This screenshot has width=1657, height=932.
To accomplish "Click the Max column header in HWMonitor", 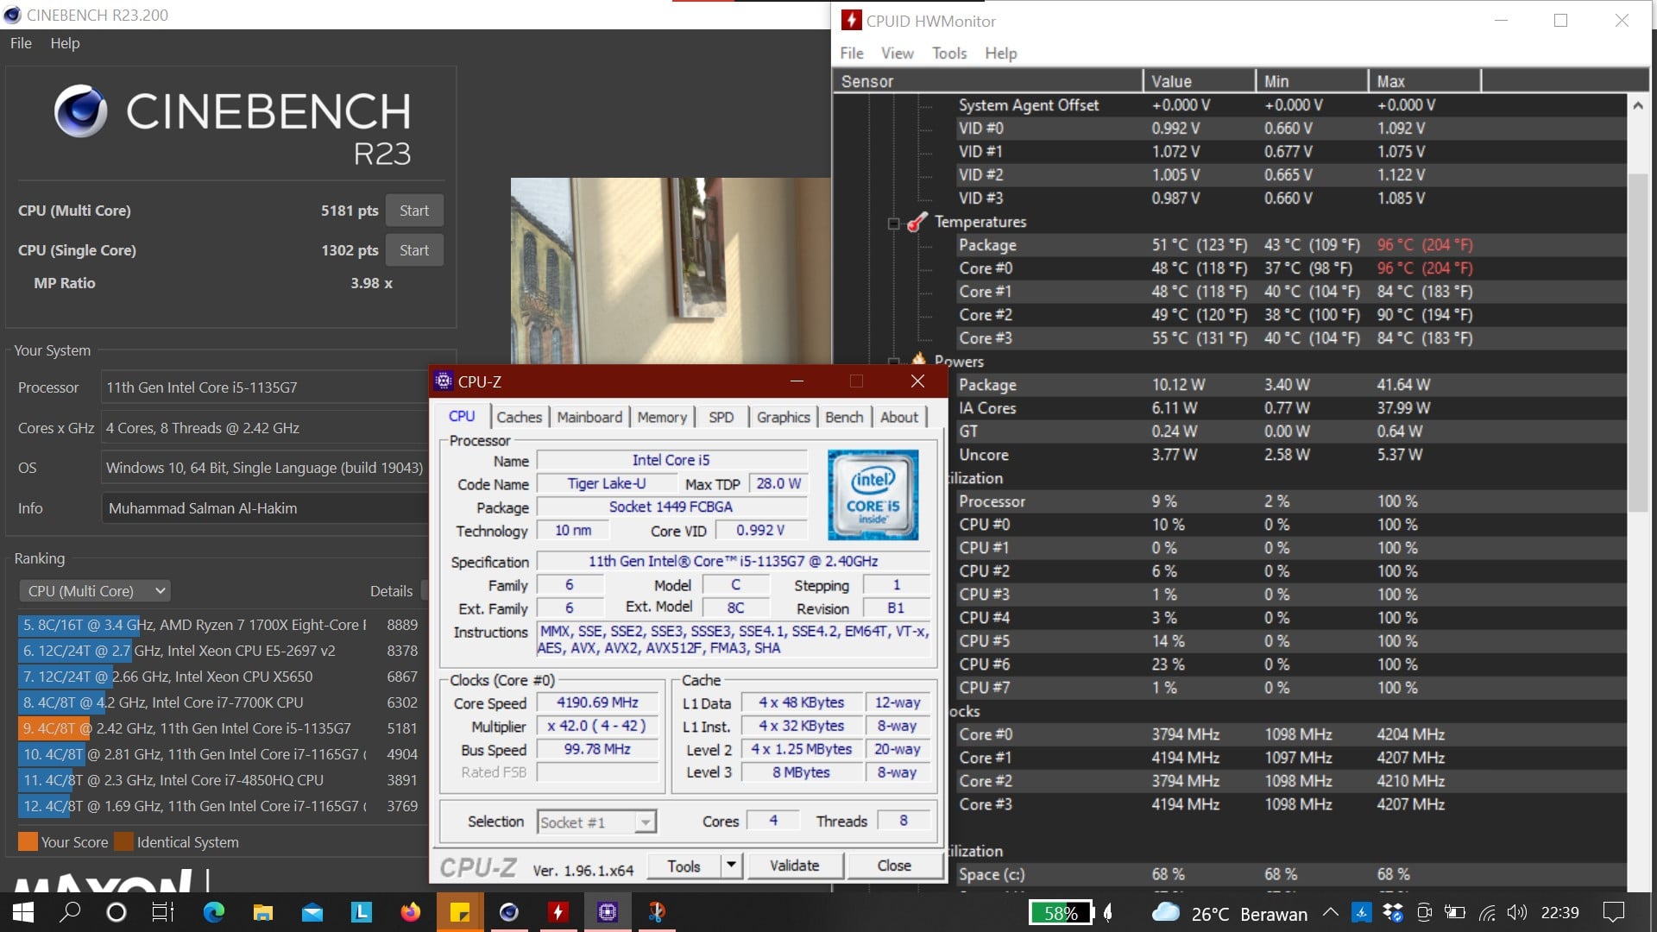I will tap(1424, 81).
